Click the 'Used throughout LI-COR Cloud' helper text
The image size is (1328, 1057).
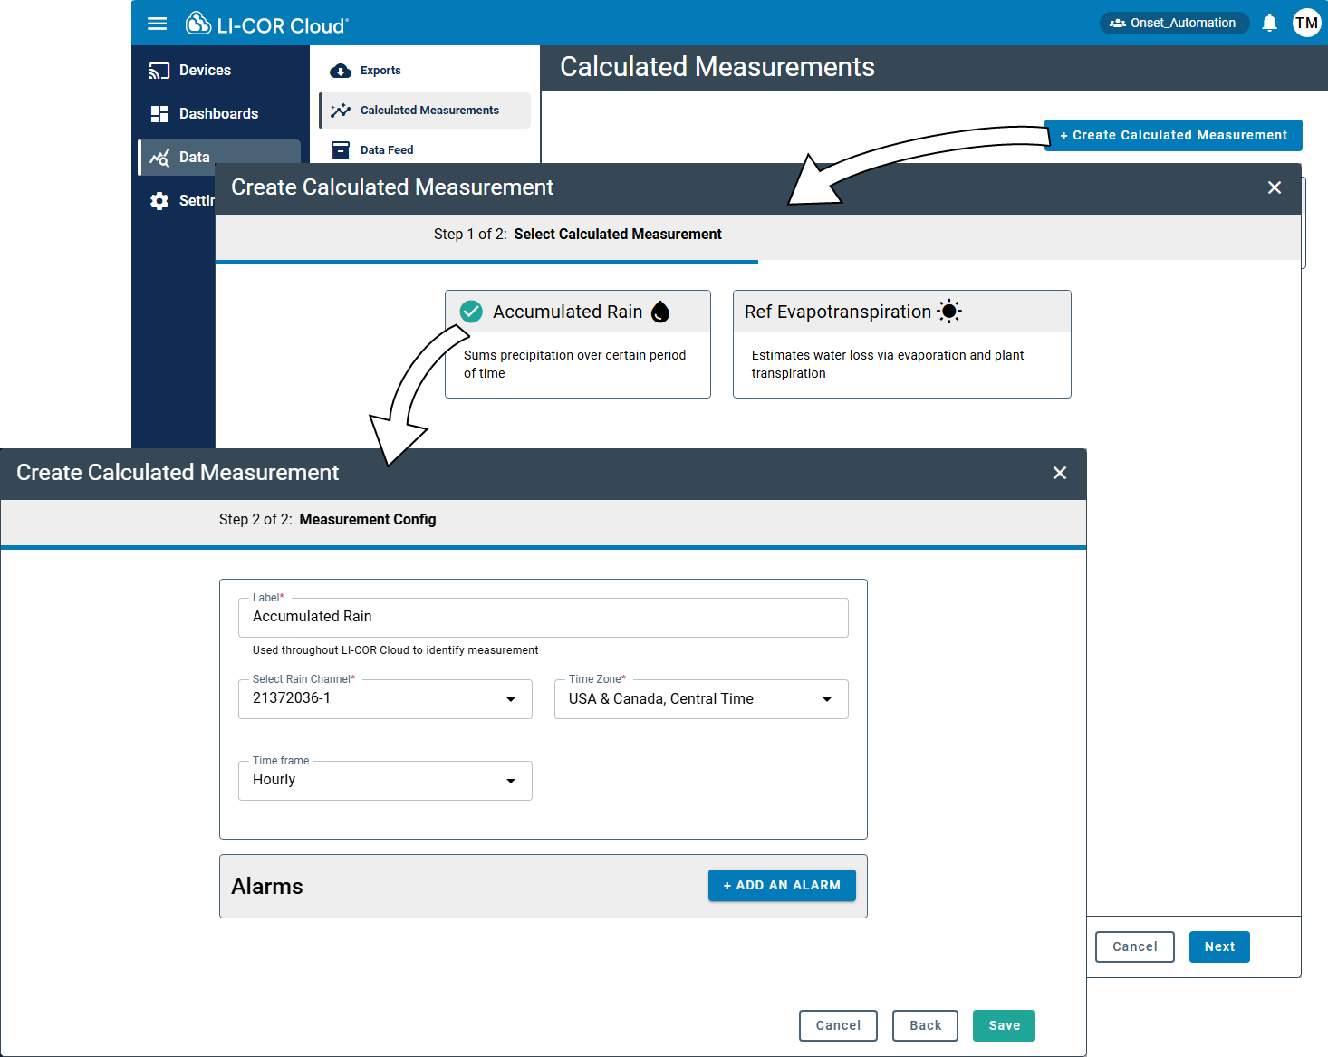coord(396,650)
